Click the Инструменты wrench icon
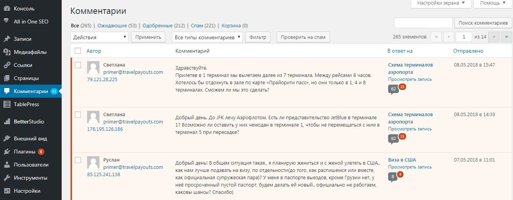Image resolution: width=513 pixels, height=200 pixels. click(x=7, y=178)
